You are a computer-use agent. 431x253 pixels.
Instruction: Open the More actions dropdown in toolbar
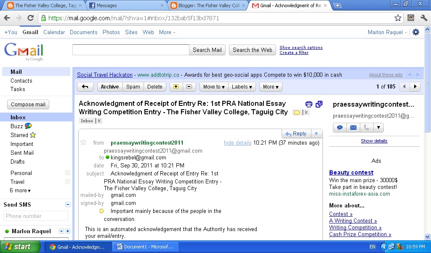[271, 87]
